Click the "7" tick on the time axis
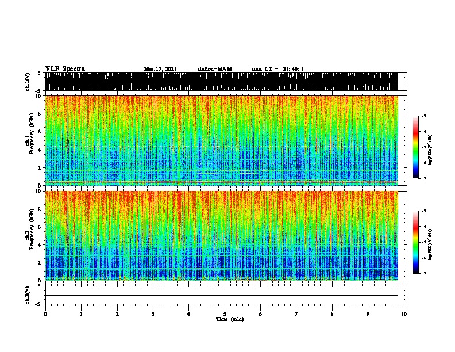 [296, 314]
